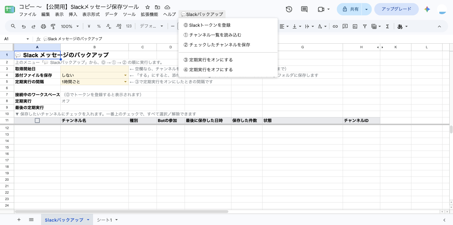Open functions sigma icon
The width and height of the screenshot is (453, 225).
point(388,26)
